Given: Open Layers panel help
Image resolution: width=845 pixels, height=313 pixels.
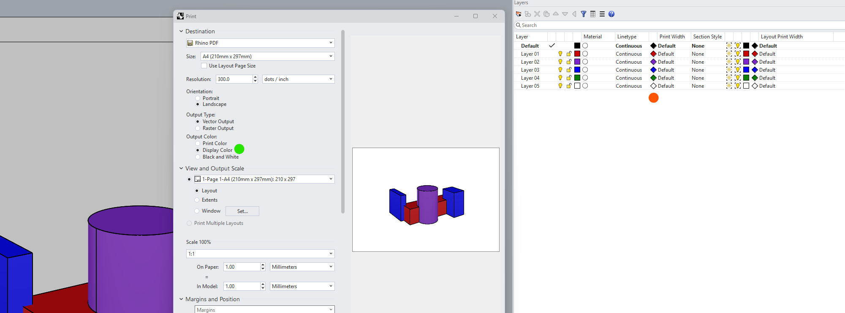Looking at the screenshot, I should [x=611, y=14].
